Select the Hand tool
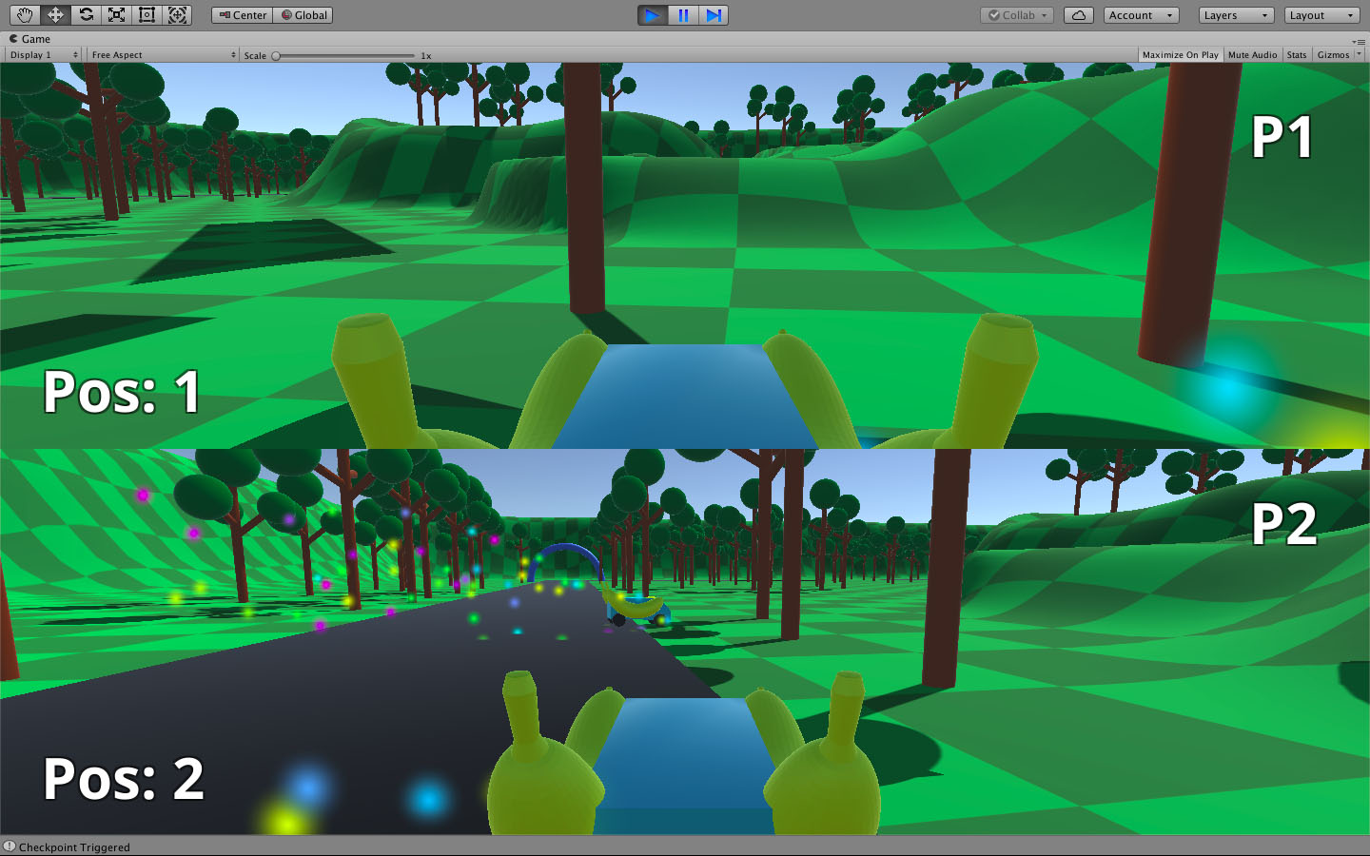Screen dimensions: 1370x856 point(25,14)
